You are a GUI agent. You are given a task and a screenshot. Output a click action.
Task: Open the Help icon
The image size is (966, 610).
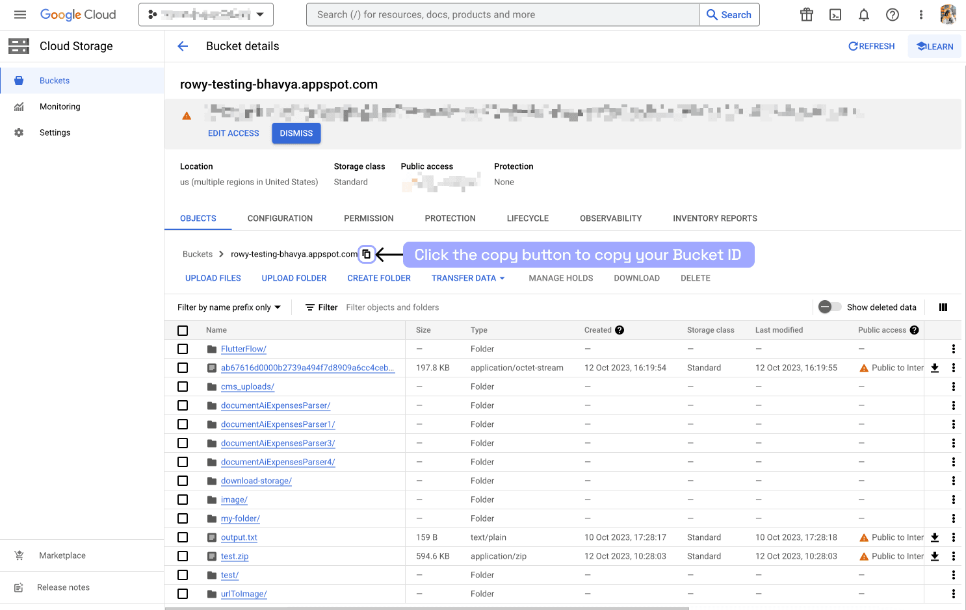[x=893, y=14]
